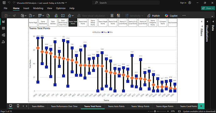Click the zoom slider handle
This screenshot has width=216, height=113.
tap(155, 111)
